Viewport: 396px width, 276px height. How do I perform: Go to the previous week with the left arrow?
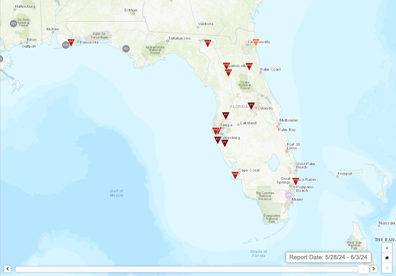point(8,269)
